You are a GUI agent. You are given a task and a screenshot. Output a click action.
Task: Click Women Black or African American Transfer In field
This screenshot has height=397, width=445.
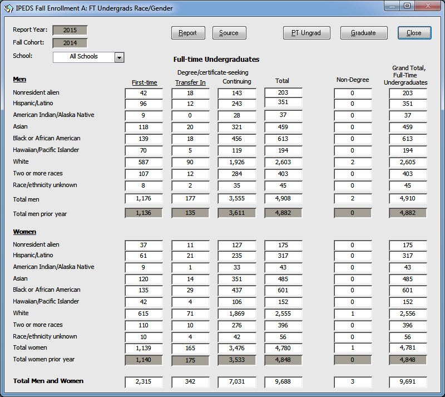tap(190, 290)
